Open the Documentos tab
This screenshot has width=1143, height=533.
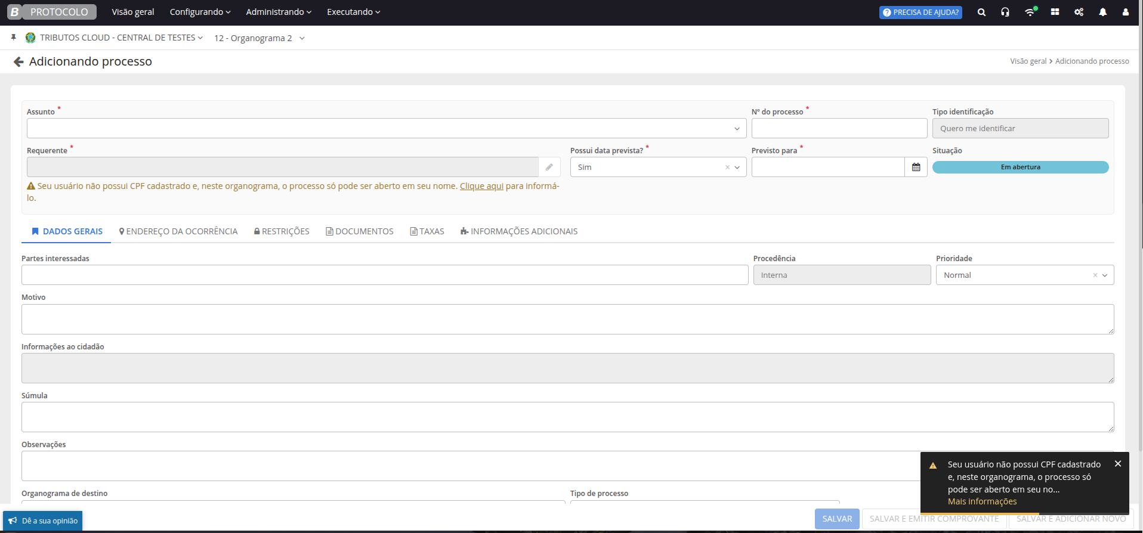tap(360, 231)
